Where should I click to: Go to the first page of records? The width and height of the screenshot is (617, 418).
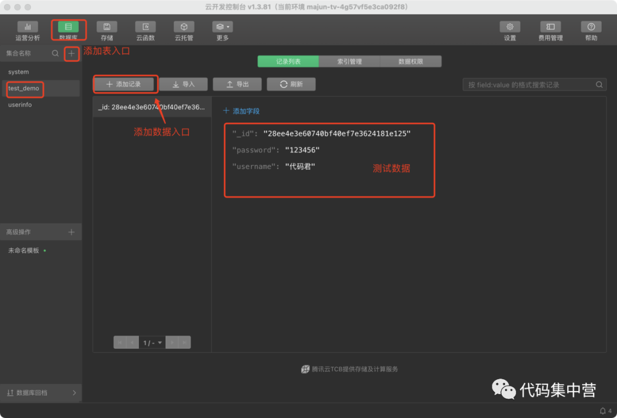pyautogui.click(x=120, y=343)
